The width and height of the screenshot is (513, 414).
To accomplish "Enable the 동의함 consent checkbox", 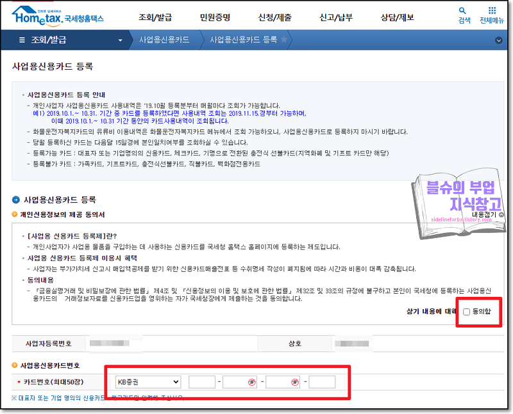I will pyautogui.click(x=466, y=312).
